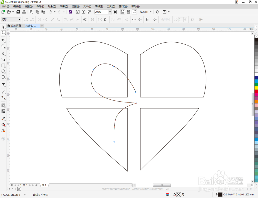Open the 文件(F) menu

coord(6,6)
